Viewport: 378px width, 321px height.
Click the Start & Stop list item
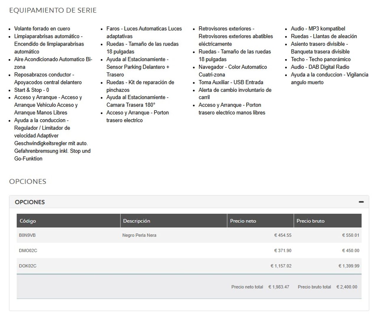pyautogui.click(x=32, y=90)
